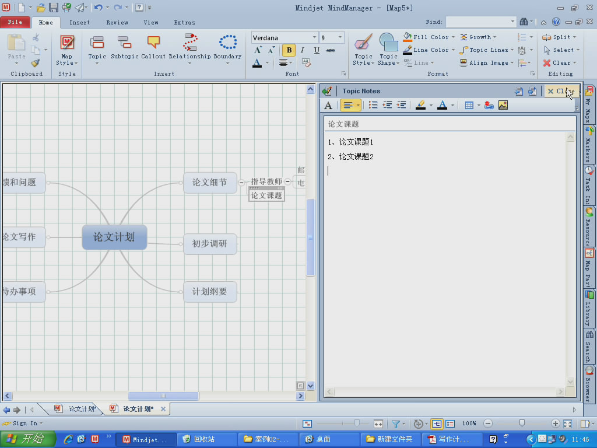Screen dimensions: 597x448
Task: Switch to the Extras ribbon tab
Action: tap(185, 23)
